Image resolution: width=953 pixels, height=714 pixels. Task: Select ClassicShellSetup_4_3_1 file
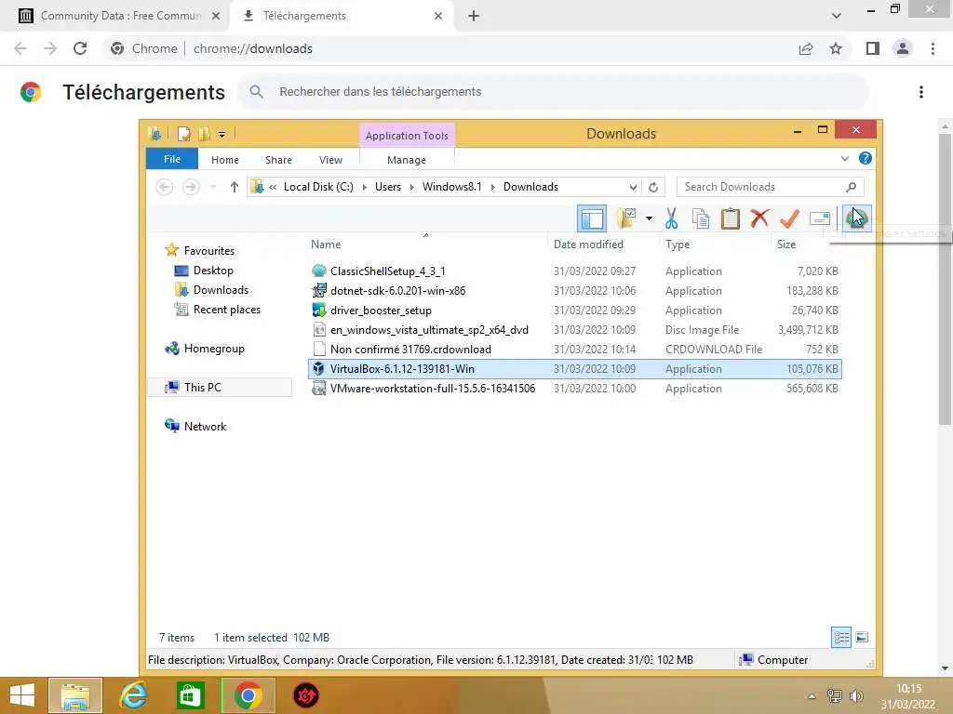point(575,271)
